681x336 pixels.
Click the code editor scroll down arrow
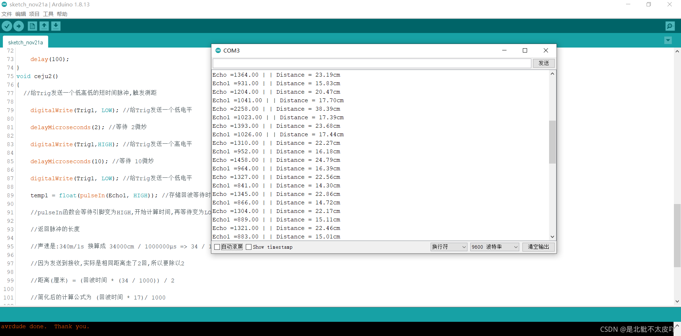(677, 301)
